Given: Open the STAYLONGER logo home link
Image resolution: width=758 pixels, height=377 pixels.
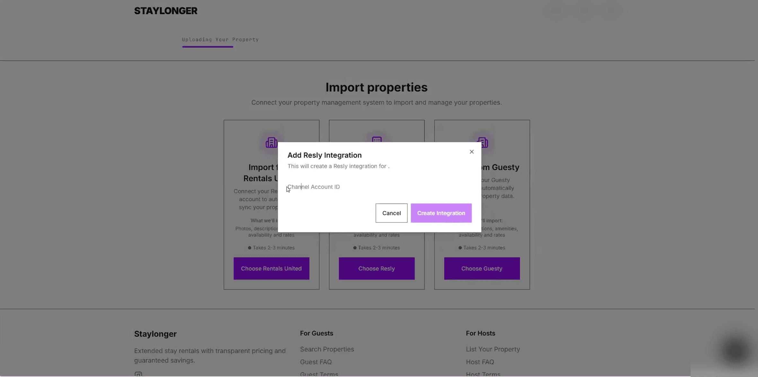Looking at the screenshot, I should 166,11.
